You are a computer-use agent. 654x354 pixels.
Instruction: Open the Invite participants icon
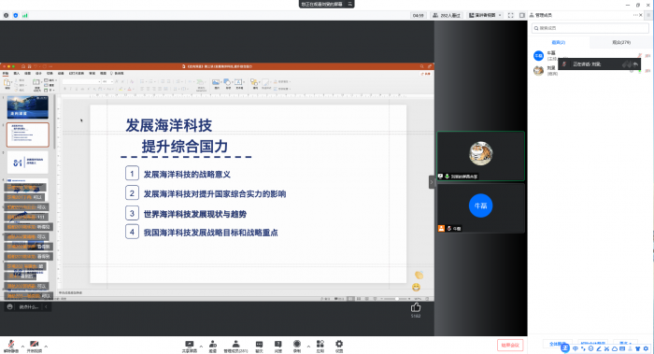[213, 347]
